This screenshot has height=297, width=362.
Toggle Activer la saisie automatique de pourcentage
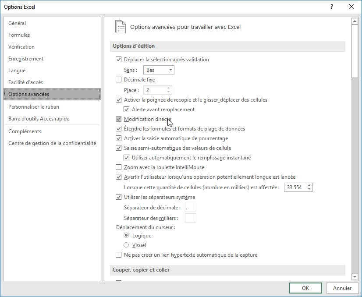(x=118, y=138)
